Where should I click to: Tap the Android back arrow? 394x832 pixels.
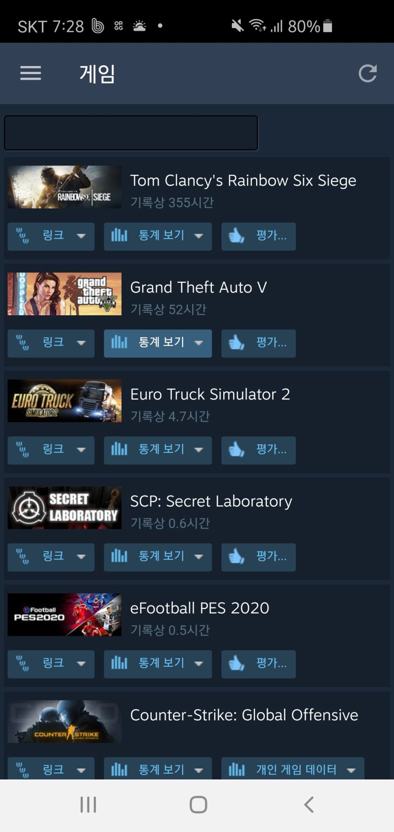309,804
